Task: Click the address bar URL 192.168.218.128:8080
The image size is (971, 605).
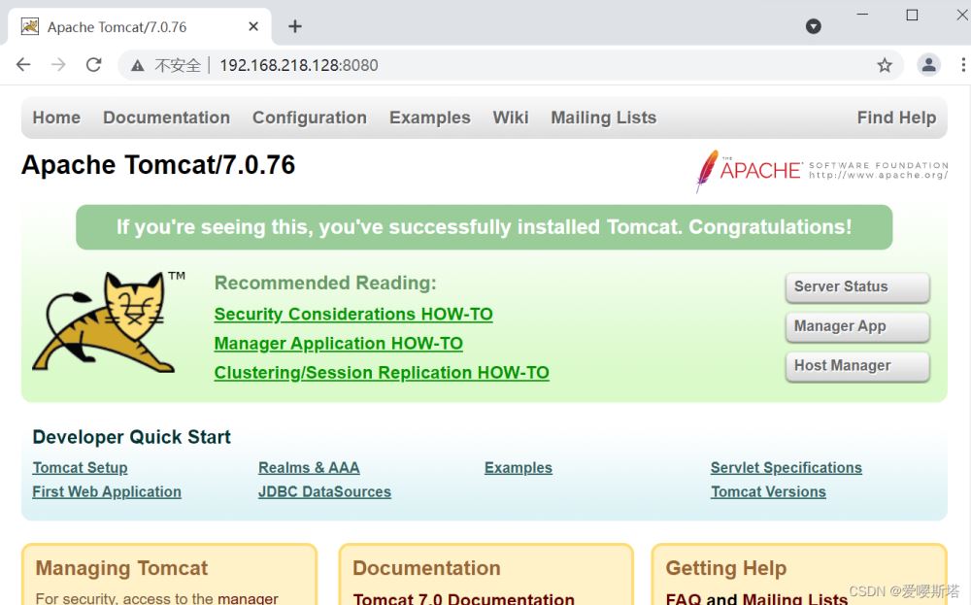Action: coord(298,65)
